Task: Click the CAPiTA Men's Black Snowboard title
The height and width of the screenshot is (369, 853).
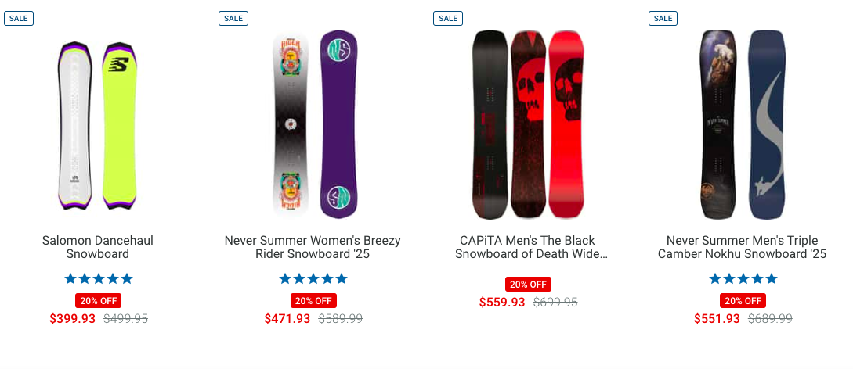Action: coord(528,247)
